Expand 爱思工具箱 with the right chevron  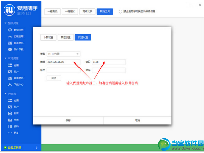click(x=37, y=147)
